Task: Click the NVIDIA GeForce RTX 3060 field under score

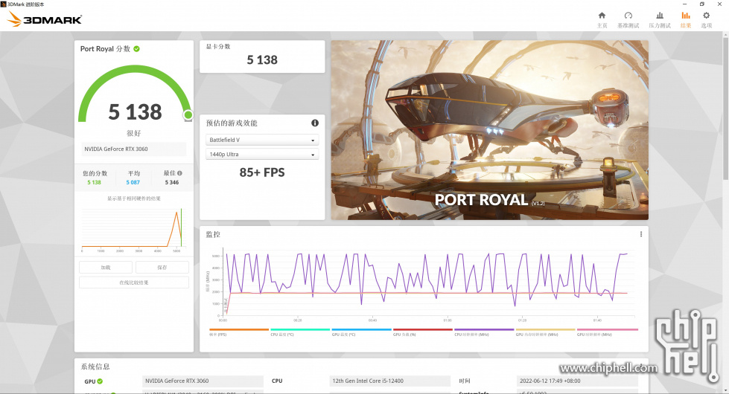Action: pos(134,149)
